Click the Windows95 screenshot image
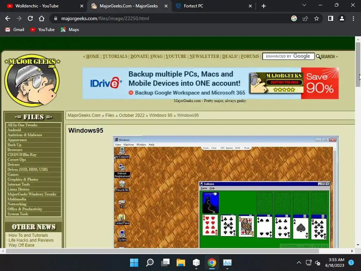361x271 pixels. 225,192
